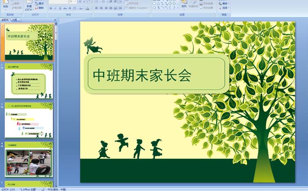Close the slides thumbnail pane

55,20
